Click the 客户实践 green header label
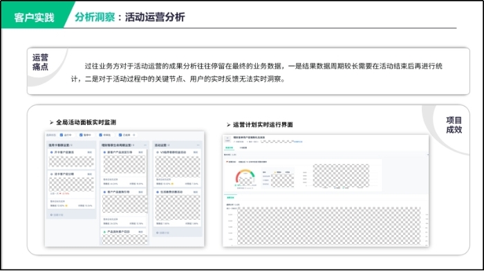 [34, 17]
